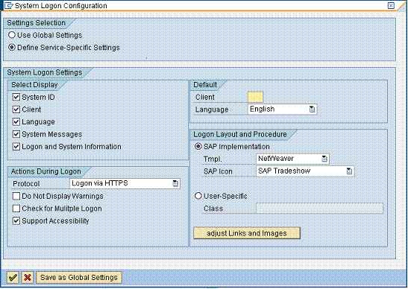Viewport: 408px width, 289px height.
Task: Click the Actions During Logon header
Action: click(45, 171)
